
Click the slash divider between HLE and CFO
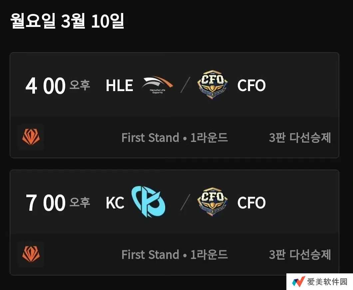point(185,85)
